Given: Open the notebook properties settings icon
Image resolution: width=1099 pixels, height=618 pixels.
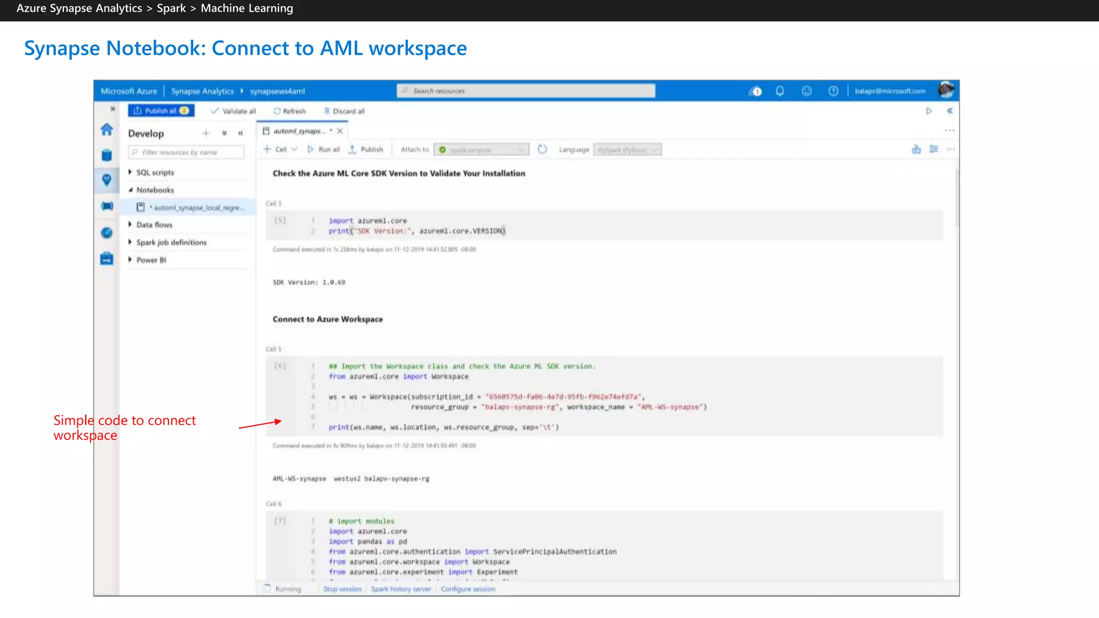Looking at the screenshot, I should (934, 149).
